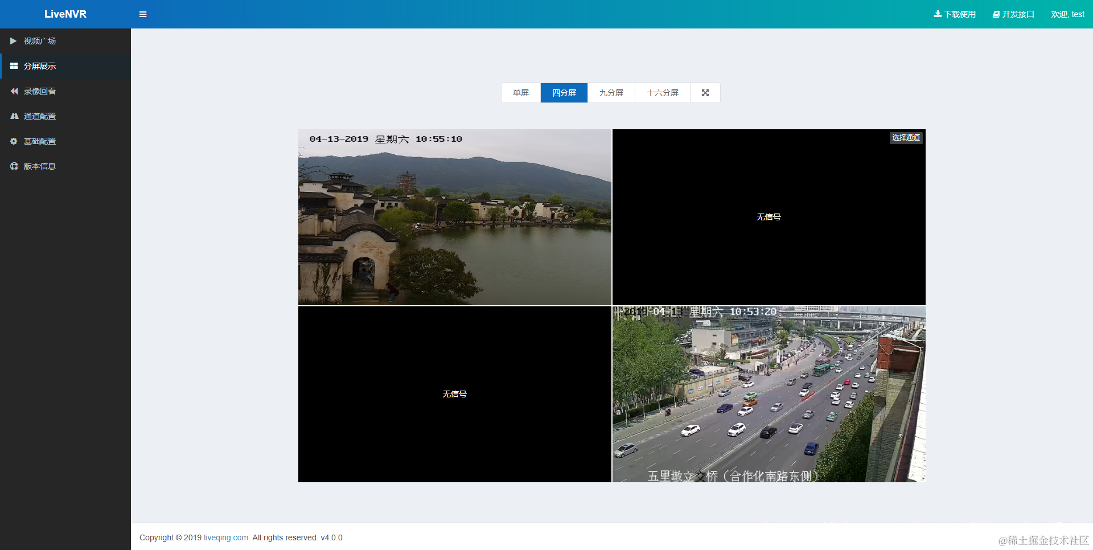Click the fullscreen expand icon
Image resolution: width=1093 pixels, height=550 pixels.
pos(705,93)
